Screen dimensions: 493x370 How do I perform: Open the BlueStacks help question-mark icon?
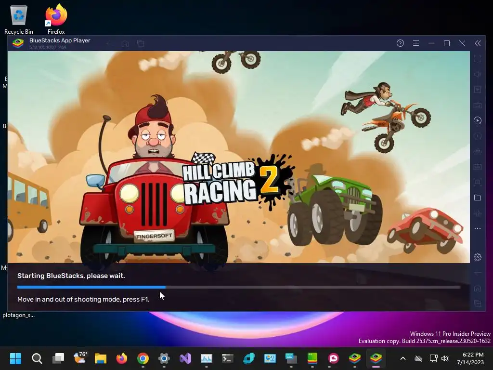click(400, 43)
